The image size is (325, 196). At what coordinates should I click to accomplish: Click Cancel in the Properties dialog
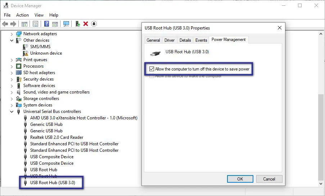coord(269,179)
